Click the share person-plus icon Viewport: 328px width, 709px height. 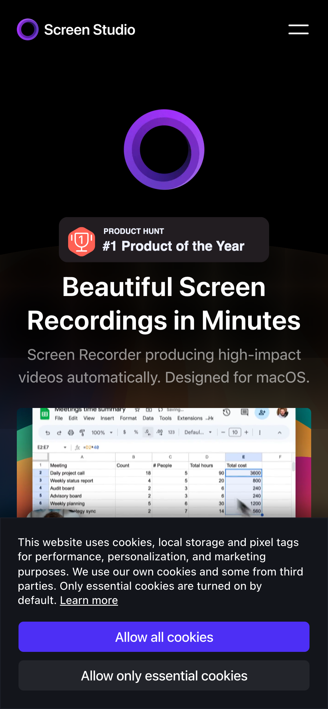click(x=262, y=412)
